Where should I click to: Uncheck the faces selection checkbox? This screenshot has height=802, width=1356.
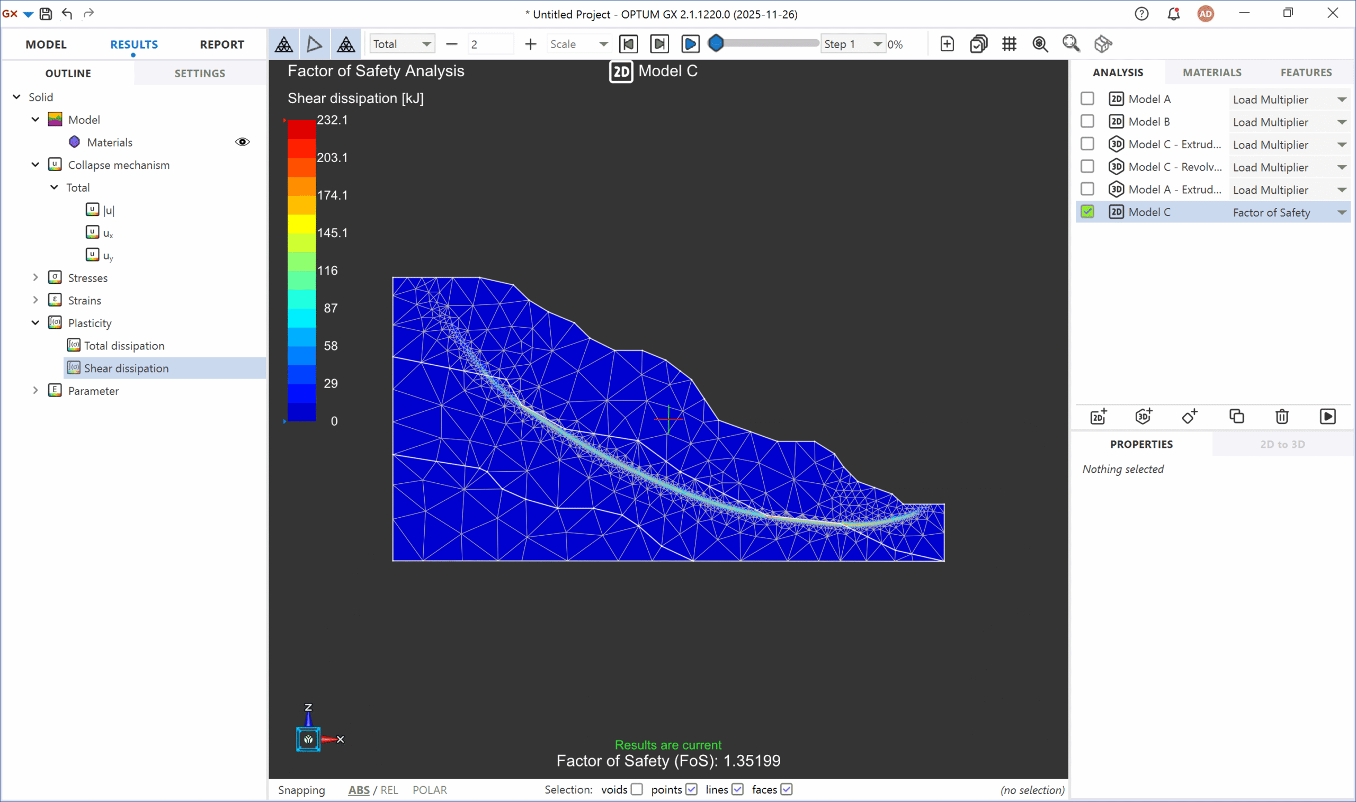[x=787, y=789]
